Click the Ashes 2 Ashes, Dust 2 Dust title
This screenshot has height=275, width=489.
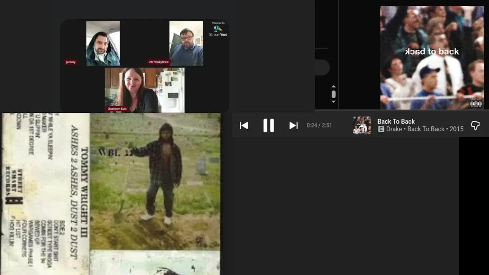point(74,192)
